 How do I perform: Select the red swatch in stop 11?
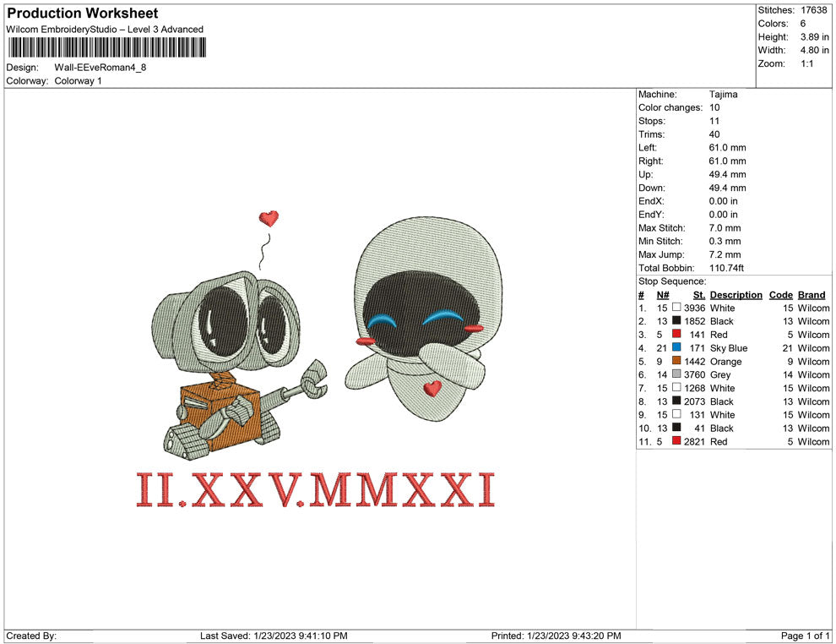point(676,440)
